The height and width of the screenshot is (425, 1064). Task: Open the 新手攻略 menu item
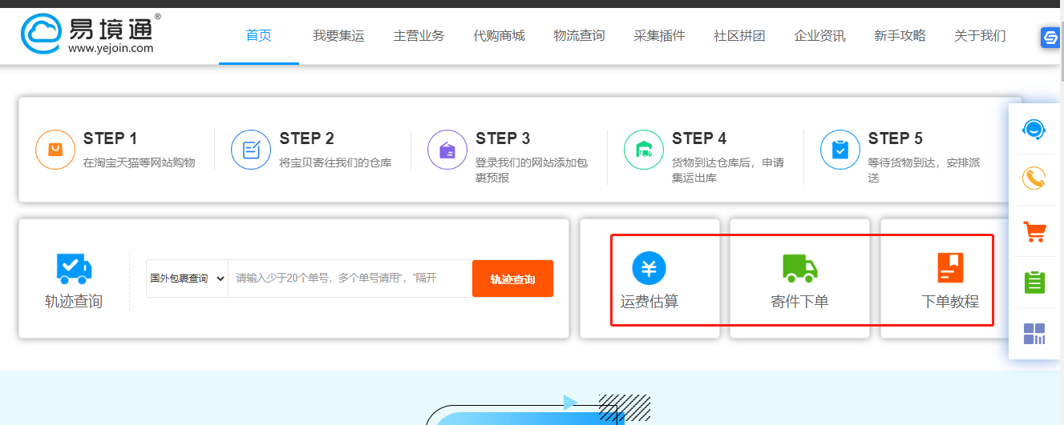(x=900, y=35)
